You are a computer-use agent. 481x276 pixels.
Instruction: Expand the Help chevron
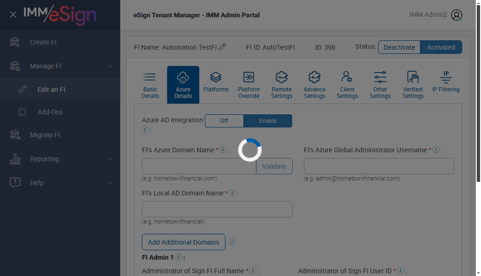110,182
